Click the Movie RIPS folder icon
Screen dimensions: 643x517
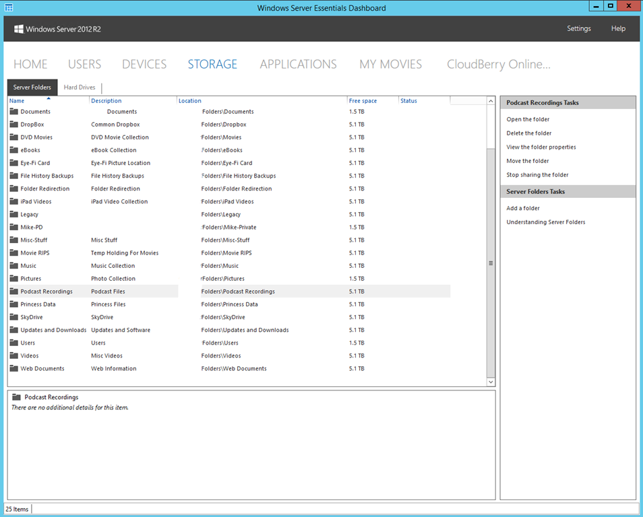click(x=14, y=252)
